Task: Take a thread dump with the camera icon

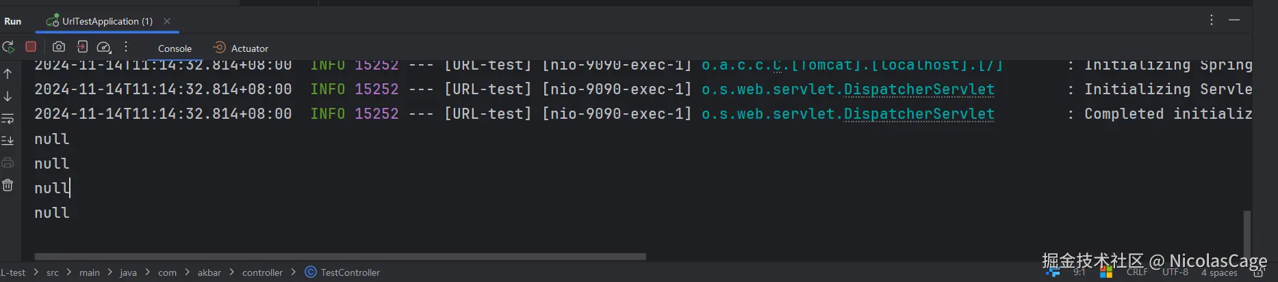Action: 59,46
